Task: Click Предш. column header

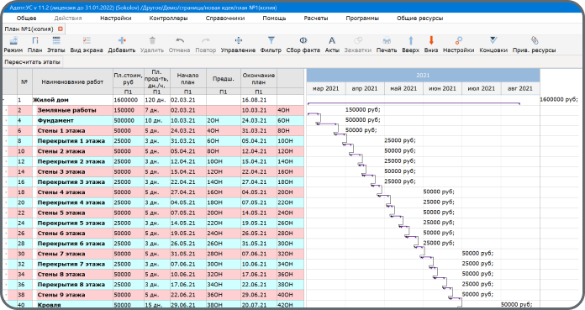Action: tap(223, 79)
